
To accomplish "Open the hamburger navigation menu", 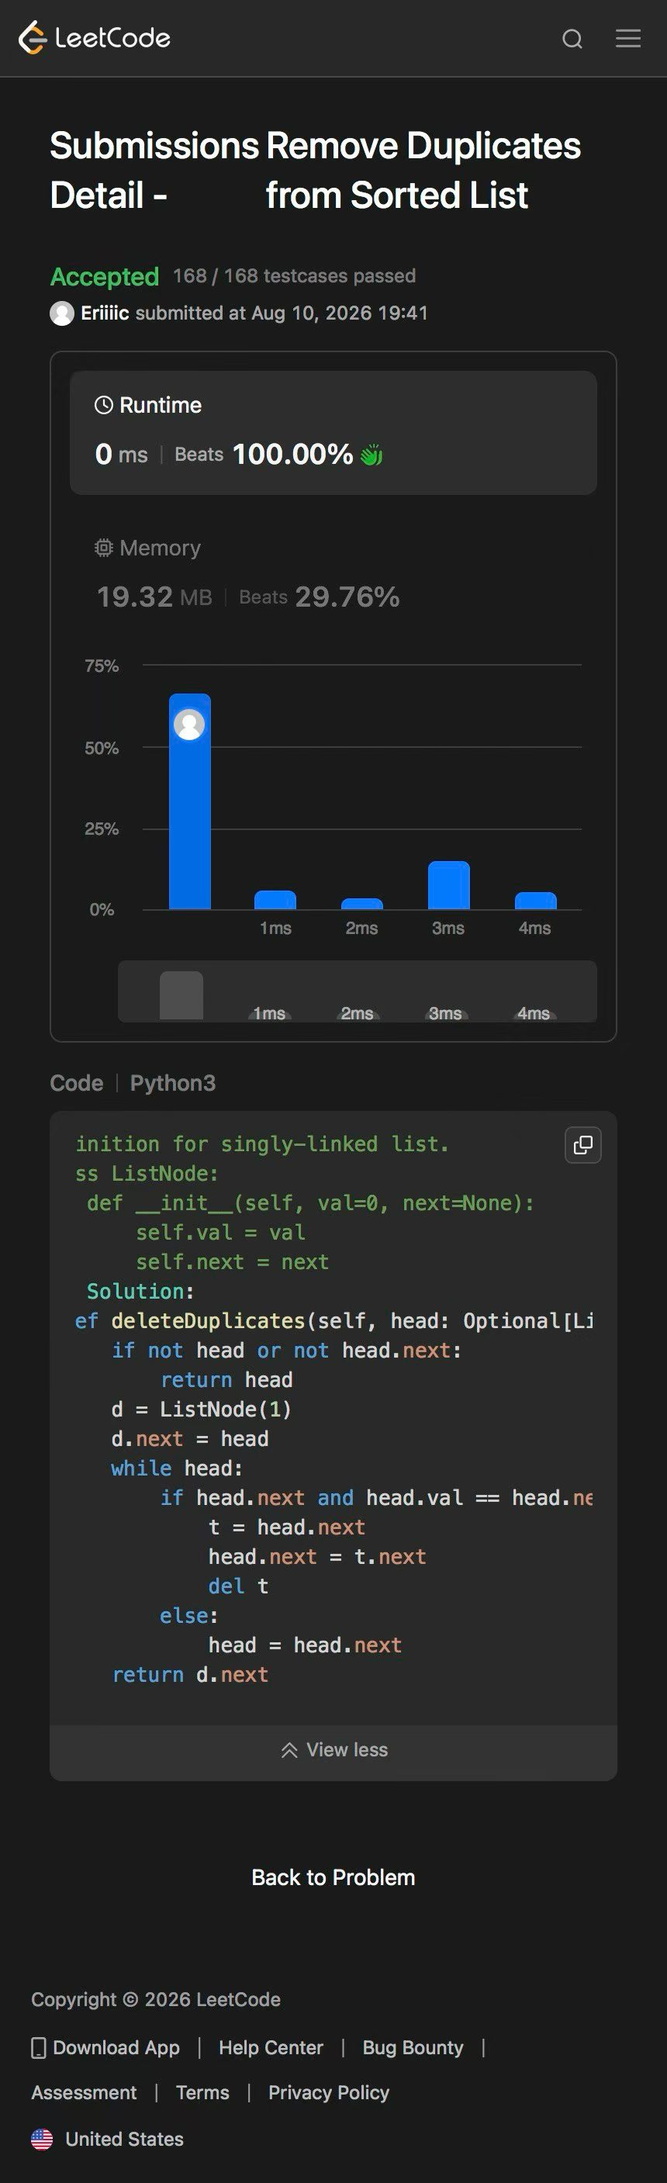I will [628, 38].
